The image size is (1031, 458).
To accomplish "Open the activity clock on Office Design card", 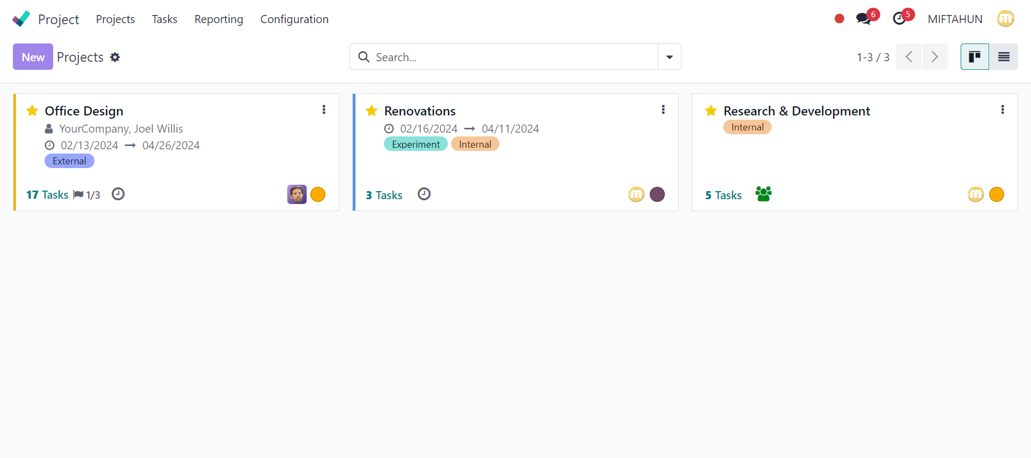I will click(x=118, y=194).
